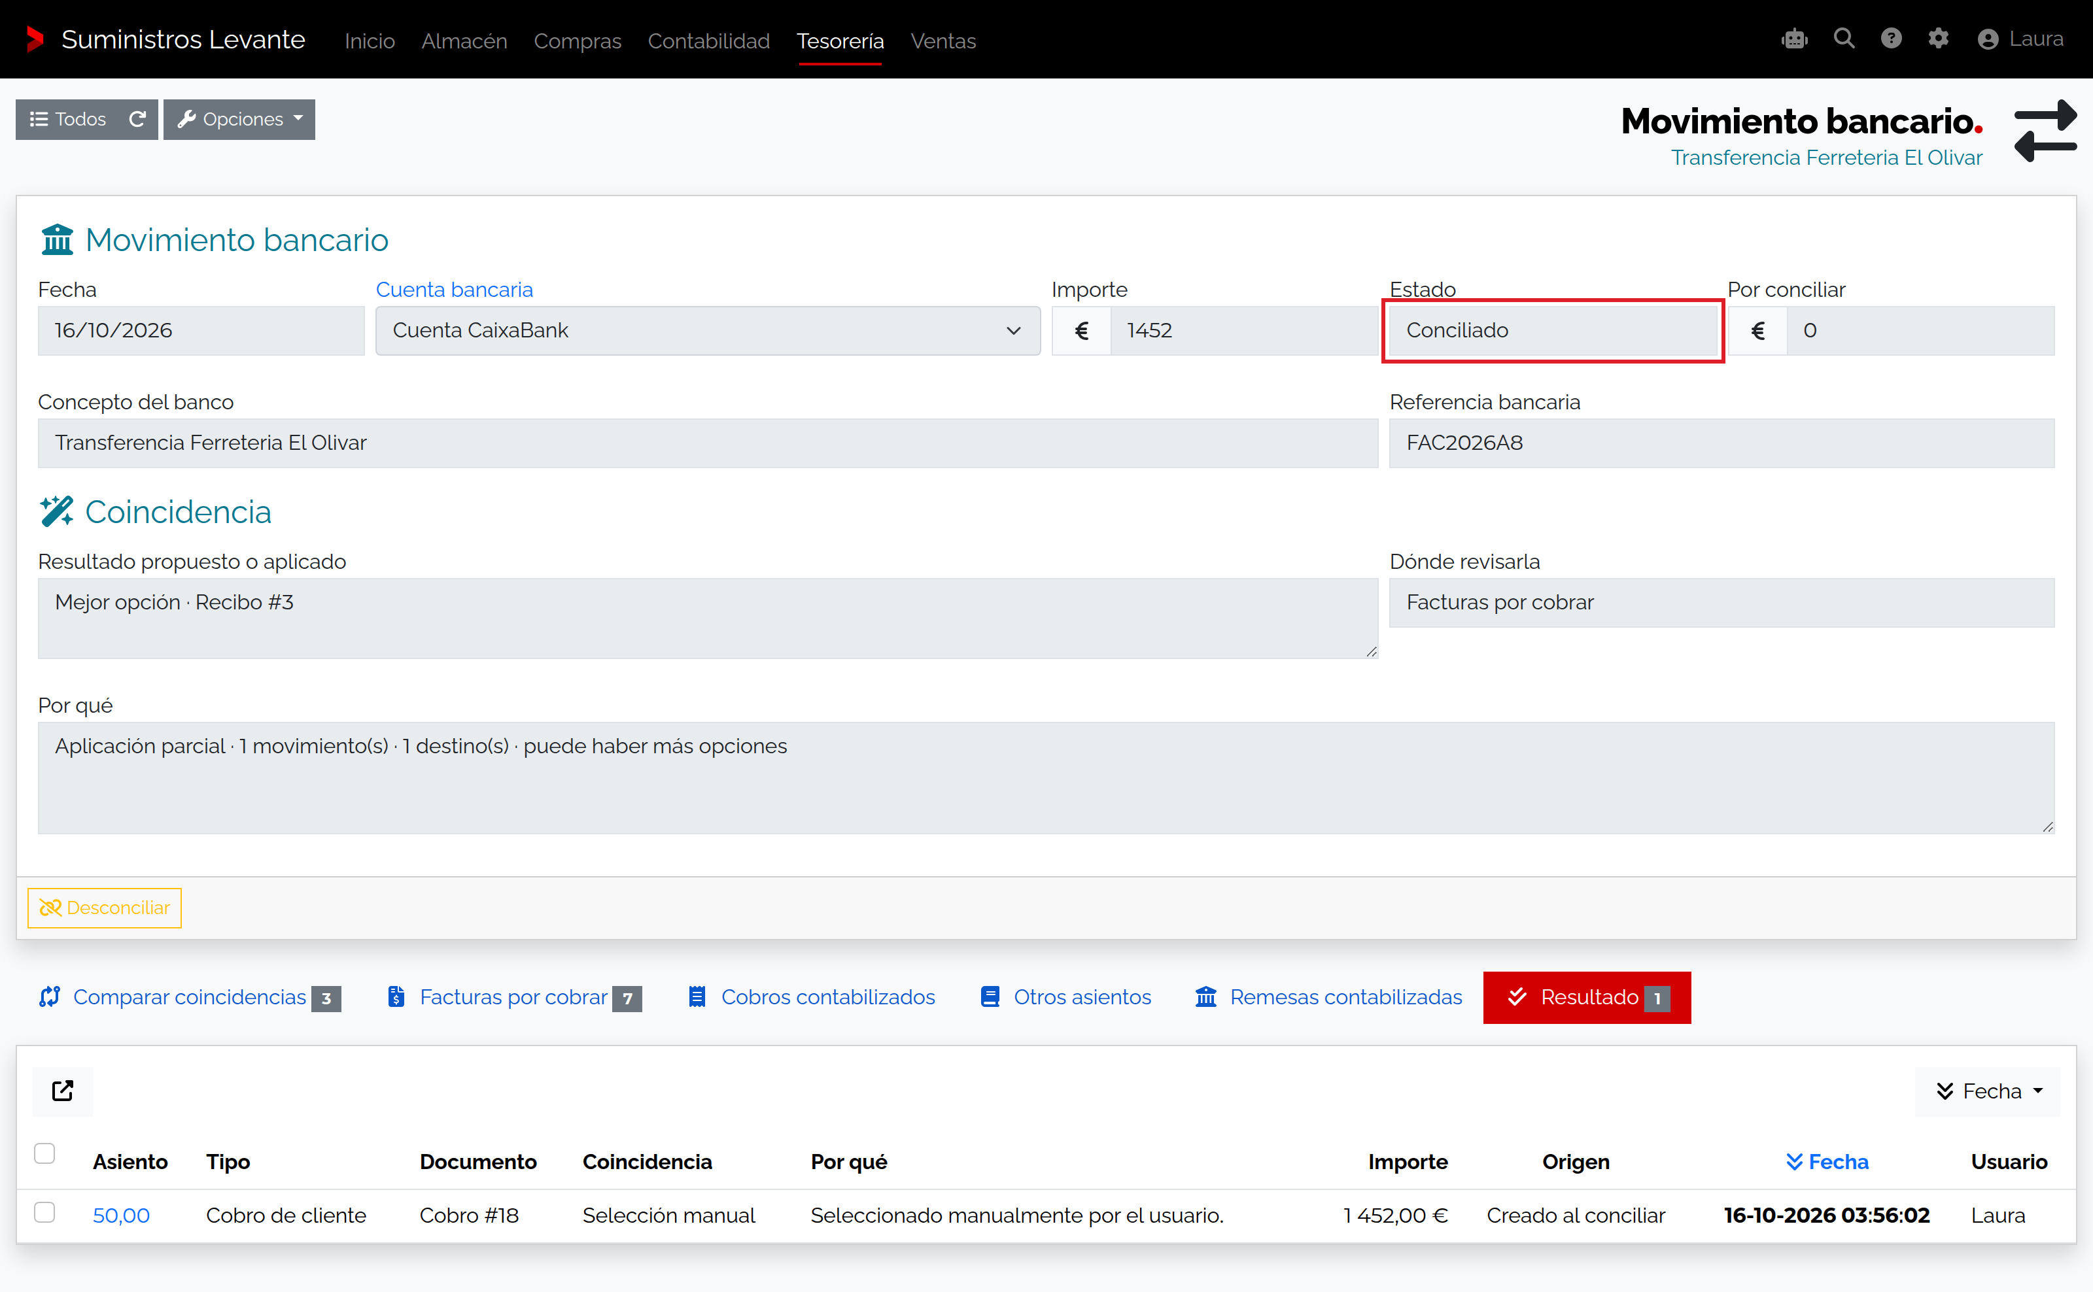Switch to Remesas contabilizadas tab
The image size is (2093, 1292).
[1329, 997]
